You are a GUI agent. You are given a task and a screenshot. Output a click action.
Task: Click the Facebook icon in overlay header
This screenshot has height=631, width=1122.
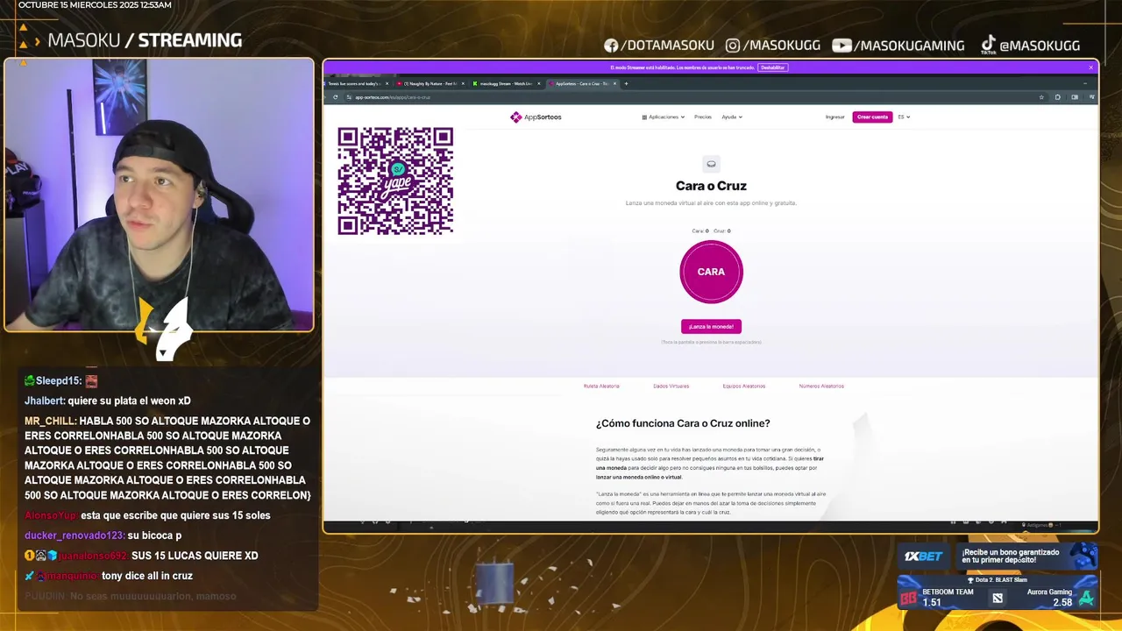[x=611, y=46]
